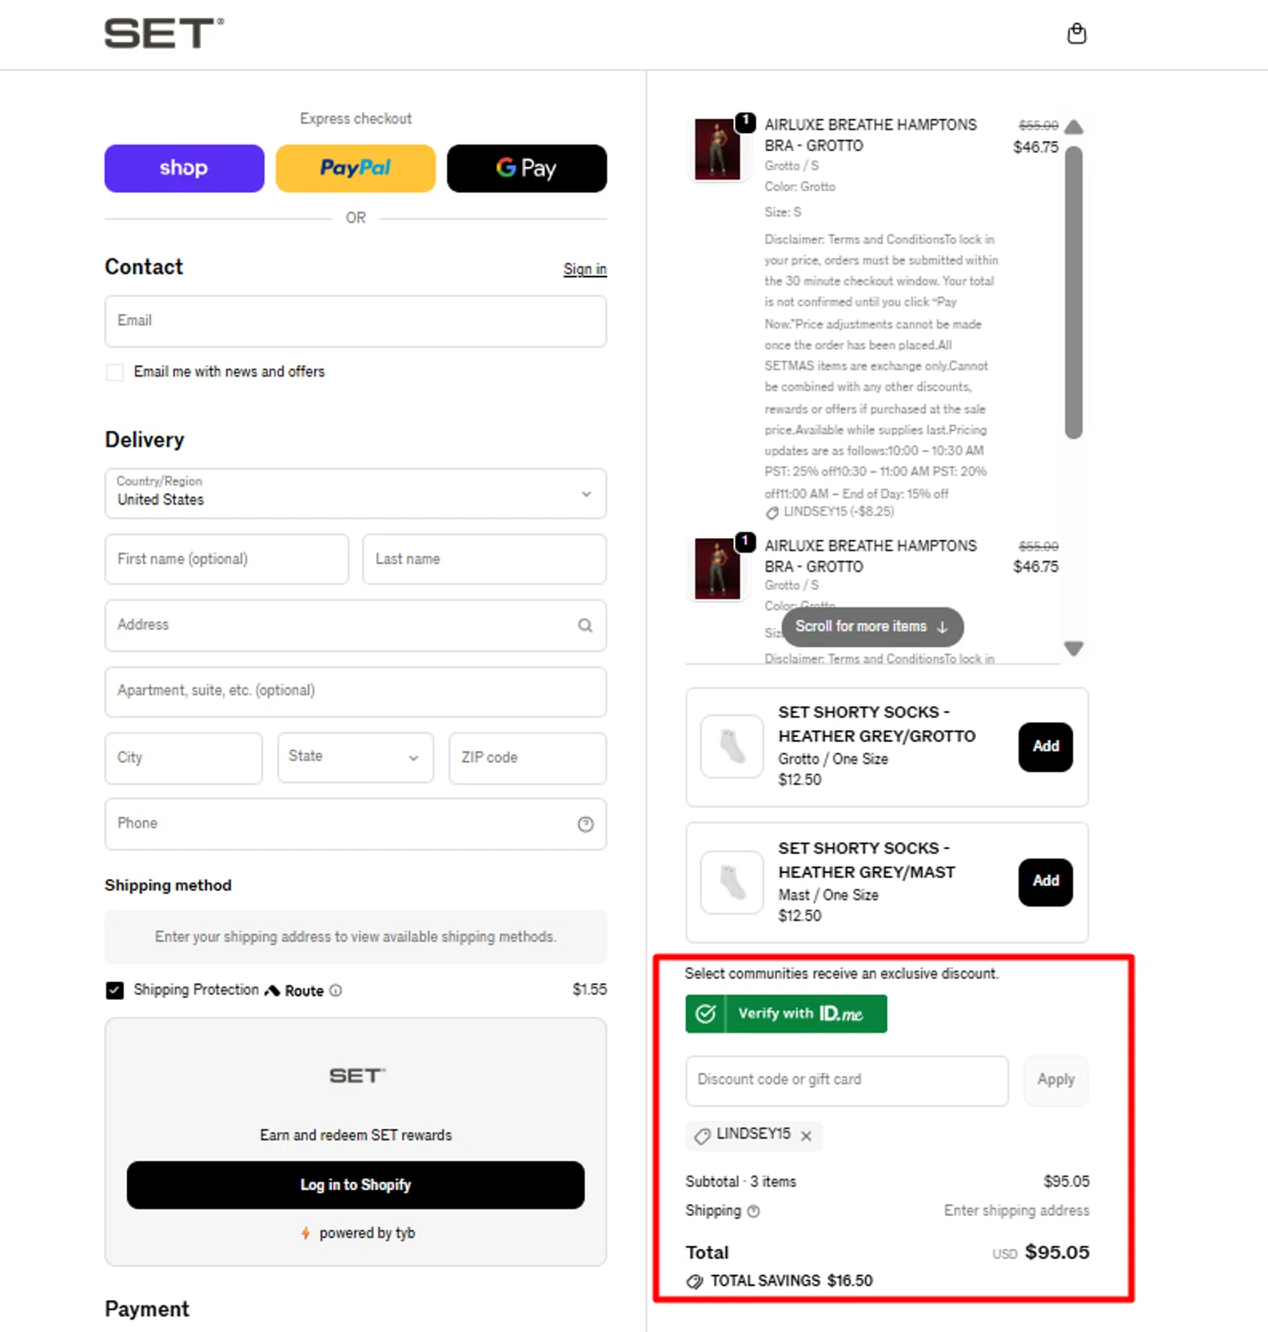This screenshot has width=1268, height=1332.
Task: Uncheck the Shipping Protection checkbox
Action: (x=115, y=990)
